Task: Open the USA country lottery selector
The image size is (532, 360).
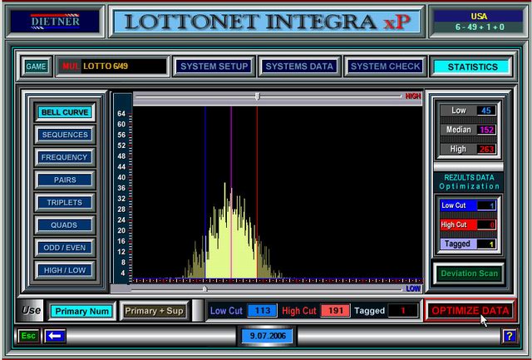Action: pos(478,21)
